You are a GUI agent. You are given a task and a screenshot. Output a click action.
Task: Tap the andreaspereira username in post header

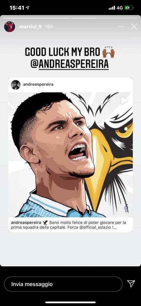(x=38, y=84)
